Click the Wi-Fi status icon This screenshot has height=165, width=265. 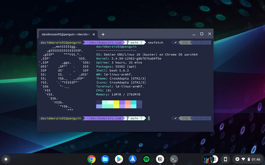pos(243,159)
